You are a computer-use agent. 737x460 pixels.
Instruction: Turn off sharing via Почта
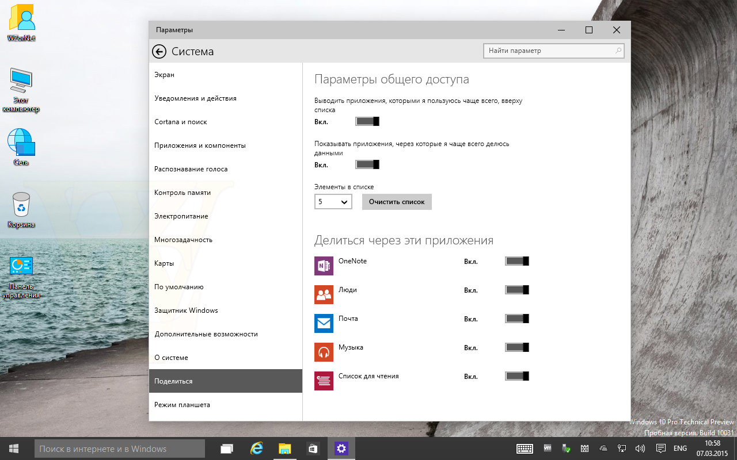(x=517, y=319)
